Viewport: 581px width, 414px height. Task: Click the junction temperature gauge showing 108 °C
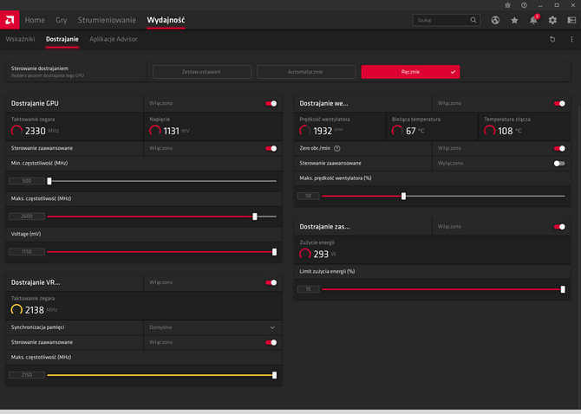click(489, 131)
